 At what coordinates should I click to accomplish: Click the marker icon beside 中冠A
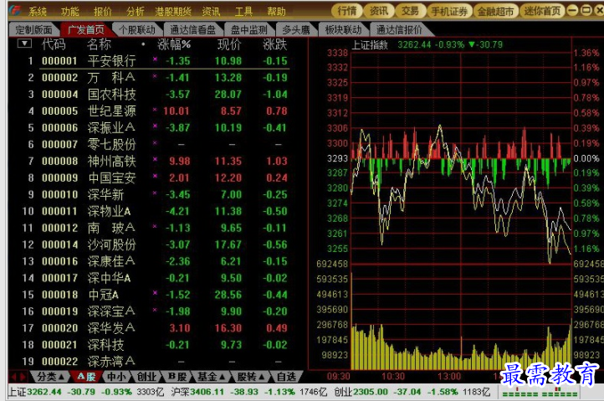[155, 293]
